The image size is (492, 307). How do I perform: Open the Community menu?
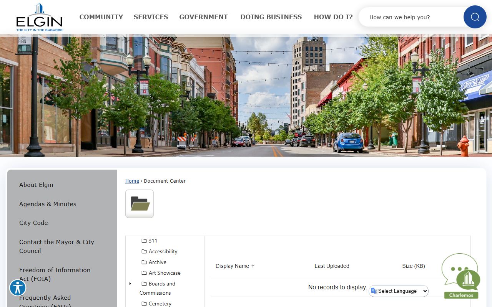(101, 17)
